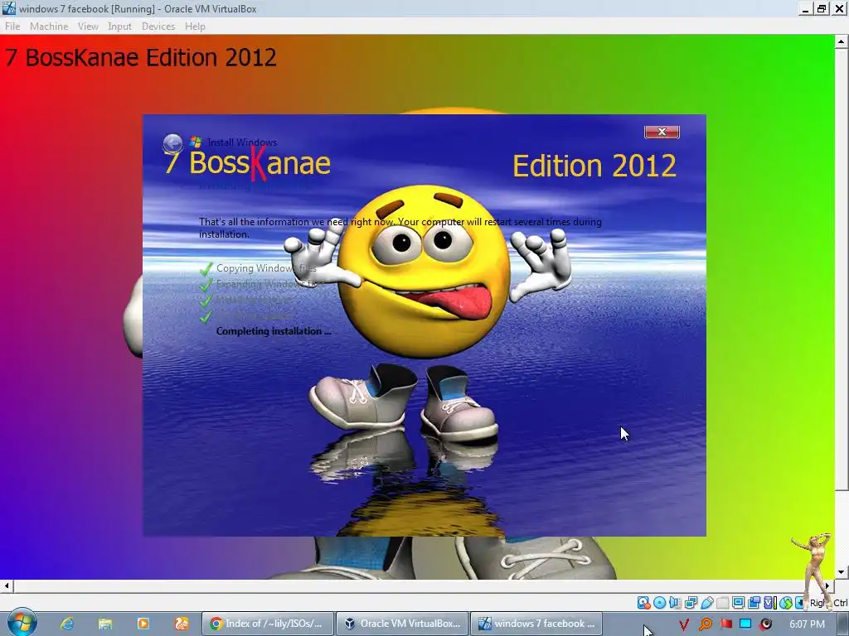Click the 6:07 PM system clock
Image resolution: width=849 pixels, height=636 pixels.
click(807, 624)
